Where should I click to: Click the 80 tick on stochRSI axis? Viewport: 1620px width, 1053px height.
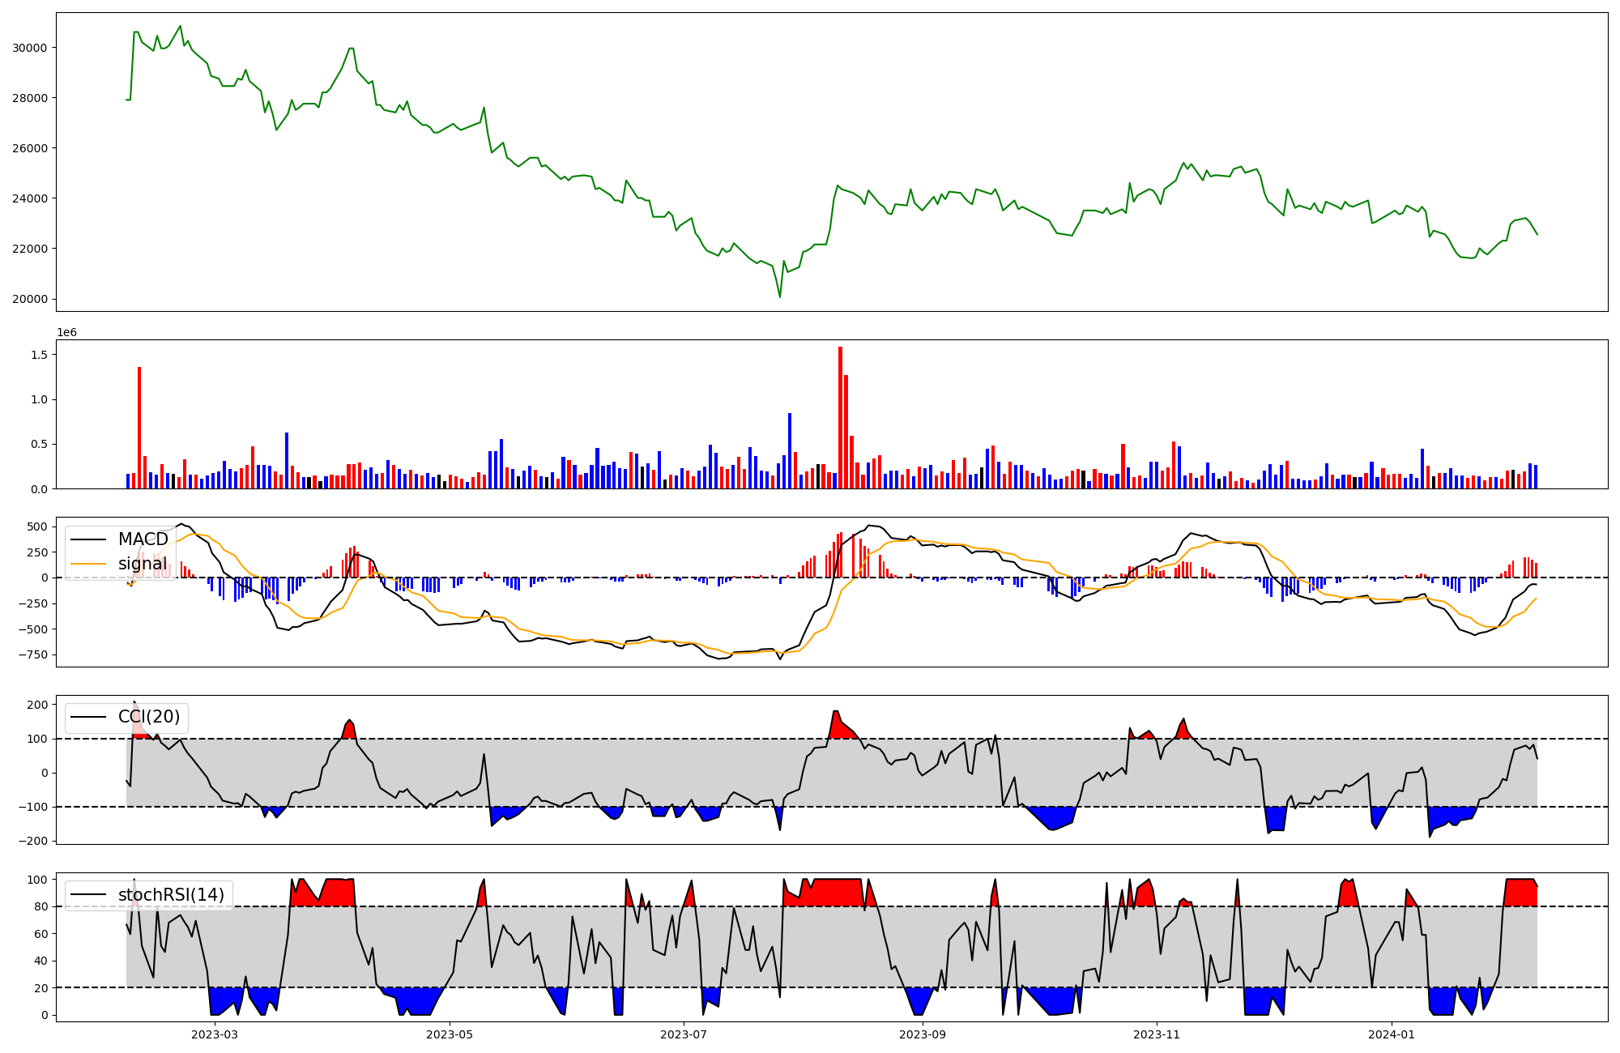tap(40, 906)
